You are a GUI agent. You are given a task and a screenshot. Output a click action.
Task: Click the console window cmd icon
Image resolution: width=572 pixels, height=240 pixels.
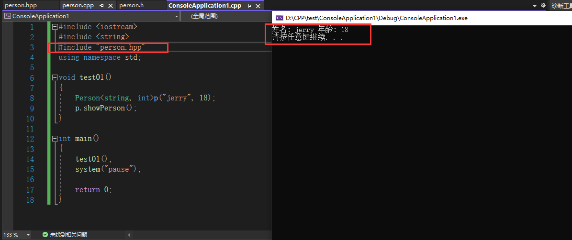(x=280, y=18)
